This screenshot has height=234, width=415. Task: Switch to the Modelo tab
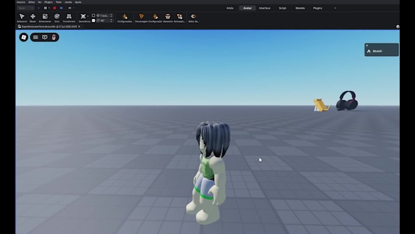click(x=300, y=8)
